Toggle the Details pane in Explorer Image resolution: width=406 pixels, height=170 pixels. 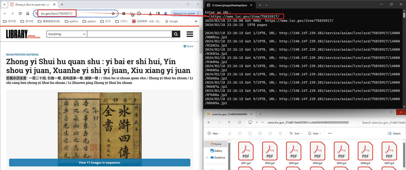coord(394,133)
